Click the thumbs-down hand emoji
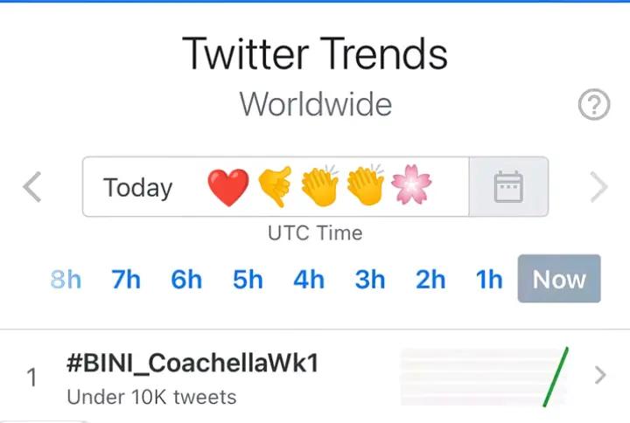The width and height of the screenshot is (630, 423). 275,186
